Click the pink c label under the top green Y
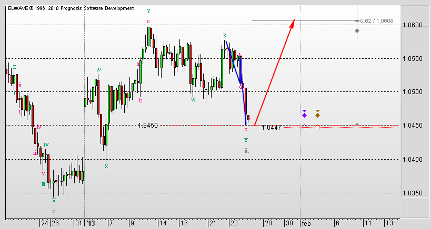431x229 pixels. (x=148, y=22)
